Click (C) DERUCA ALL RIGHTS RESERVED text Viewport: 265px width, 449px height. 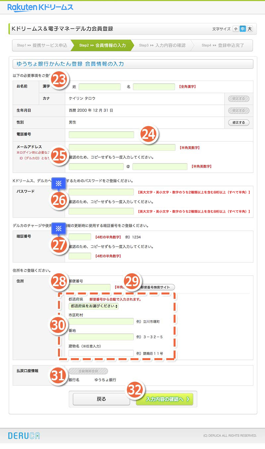coord(230,435)
